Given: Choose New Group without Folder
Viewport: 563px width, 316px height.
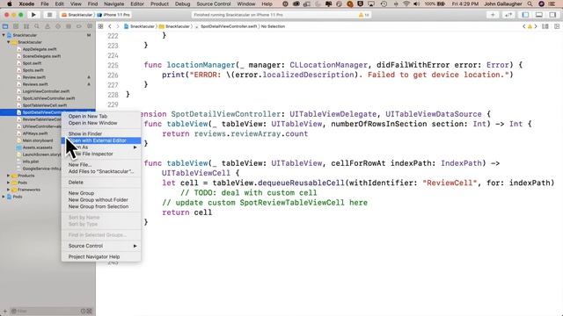Looking at the screenshot, I should pyautogui.click(x=101, y=200).
